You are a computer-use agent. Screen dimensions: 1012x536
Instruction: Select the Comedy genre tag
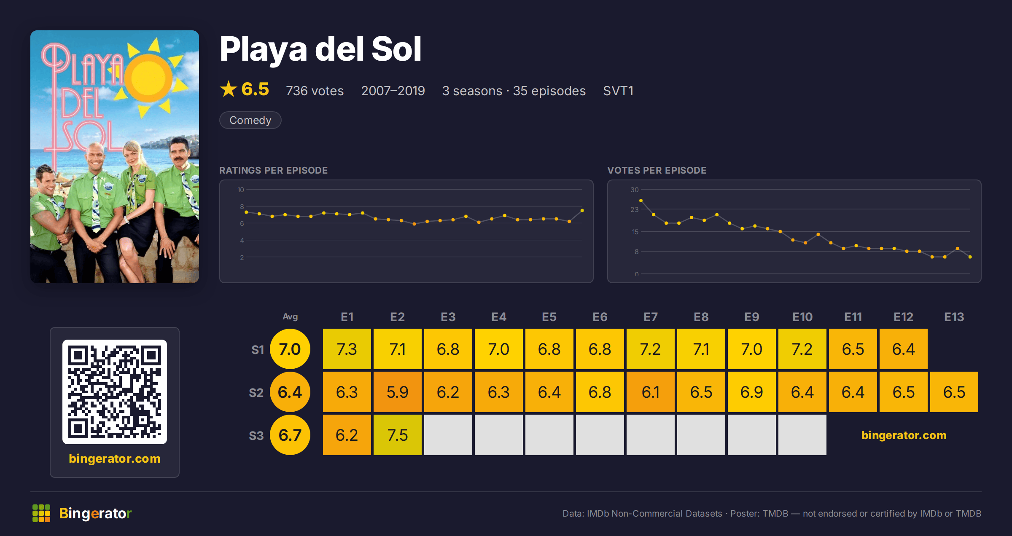click(250, 120)
